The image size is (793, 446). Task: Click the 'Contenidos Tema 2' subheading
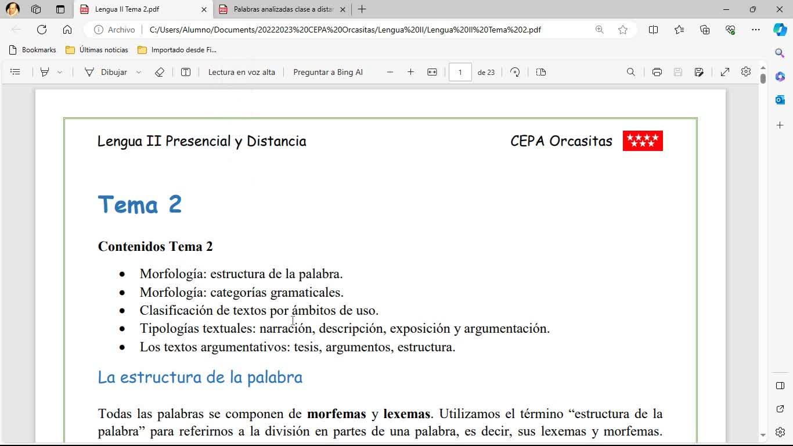[155, 246]
